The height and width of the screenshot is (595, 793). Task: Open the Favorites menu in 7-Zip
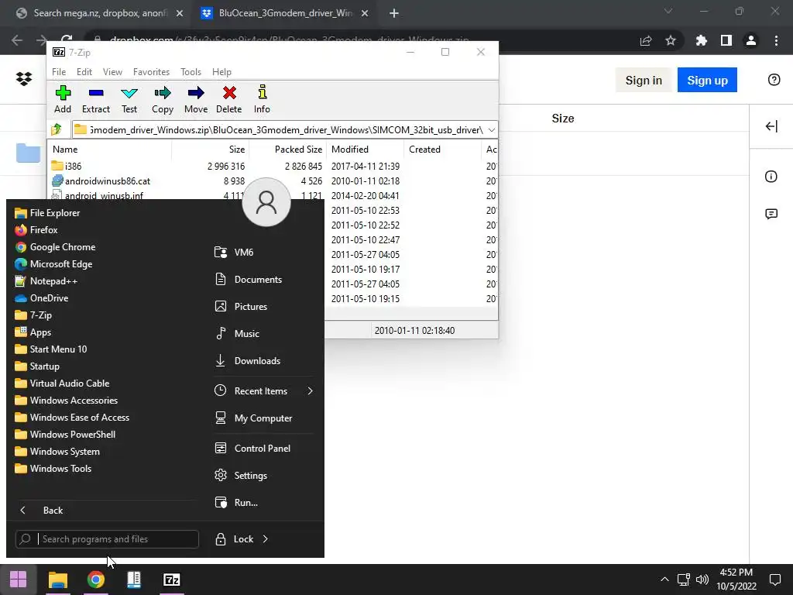(x=151, y=72)
